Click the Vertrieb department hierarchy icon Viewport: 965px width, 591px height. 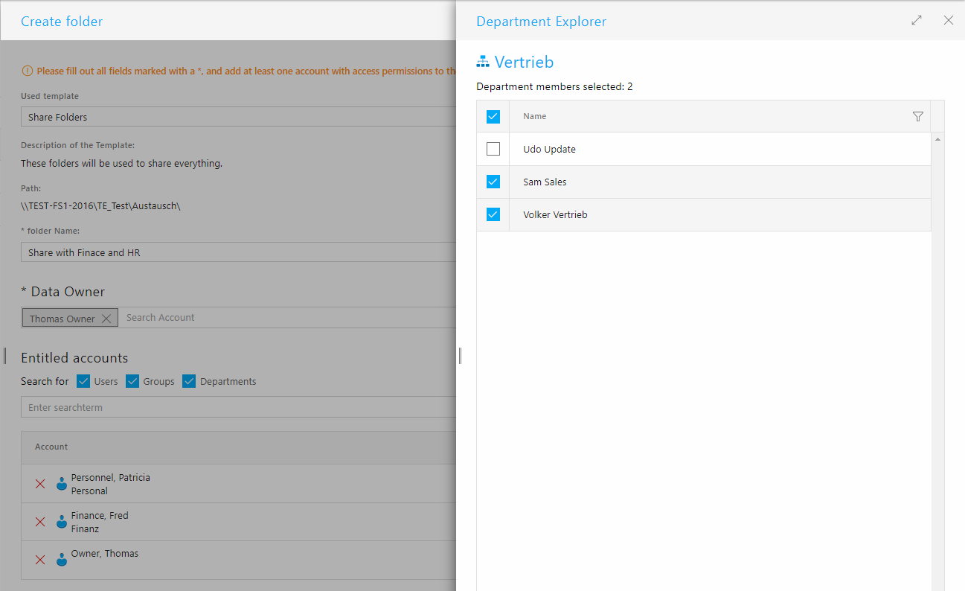[x=483, y=62]
